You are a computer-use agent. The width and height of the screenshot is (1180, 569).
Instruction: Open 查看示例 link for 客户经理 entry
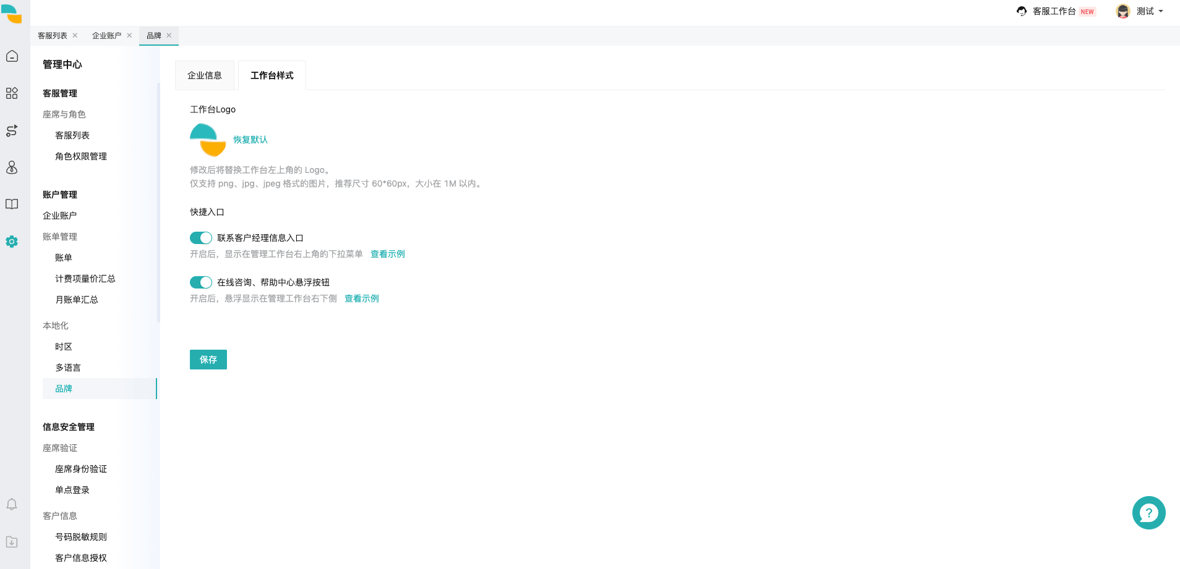388,254
